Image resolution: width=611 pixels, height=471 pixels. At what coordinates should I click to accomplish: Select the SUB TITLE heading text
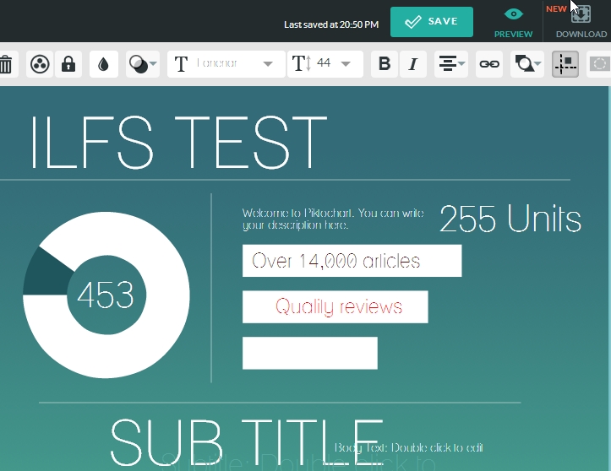pyautogui.click(x=246, y=442)
